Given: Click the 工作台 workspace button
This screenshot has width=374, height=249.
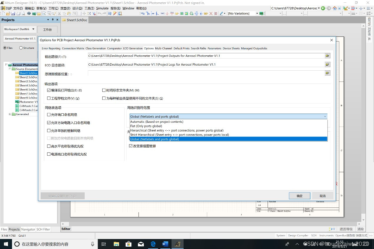Looking at the screenshot, I should coord(47,29).
